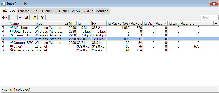
Task: Sort by the Type column header
Action: [x=49, y=23]
